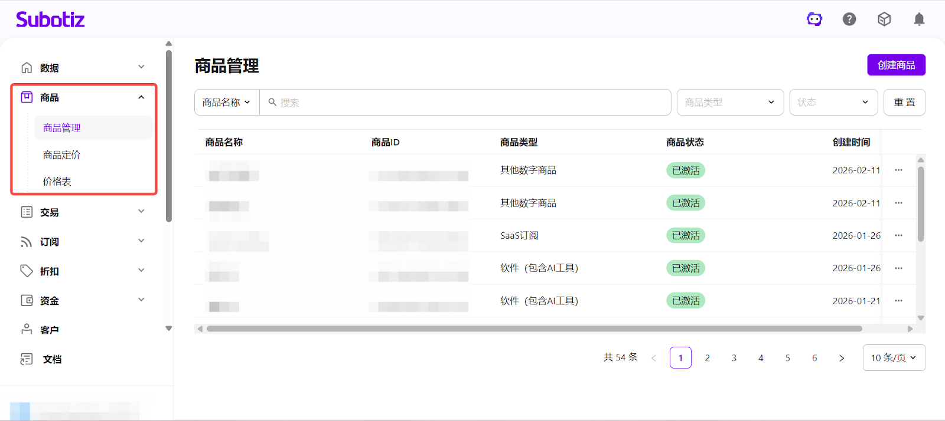
Task: Open 价格表 in the sidebar
Action: click(x=57, y=182)
